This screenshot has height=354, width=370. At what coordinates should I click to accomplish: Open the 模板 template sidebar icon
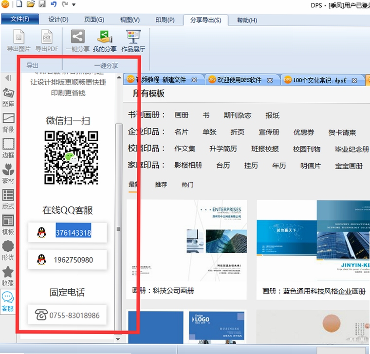coord(8,224)
